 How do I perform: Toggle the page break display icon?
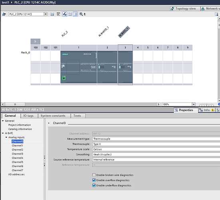(75, 14)
